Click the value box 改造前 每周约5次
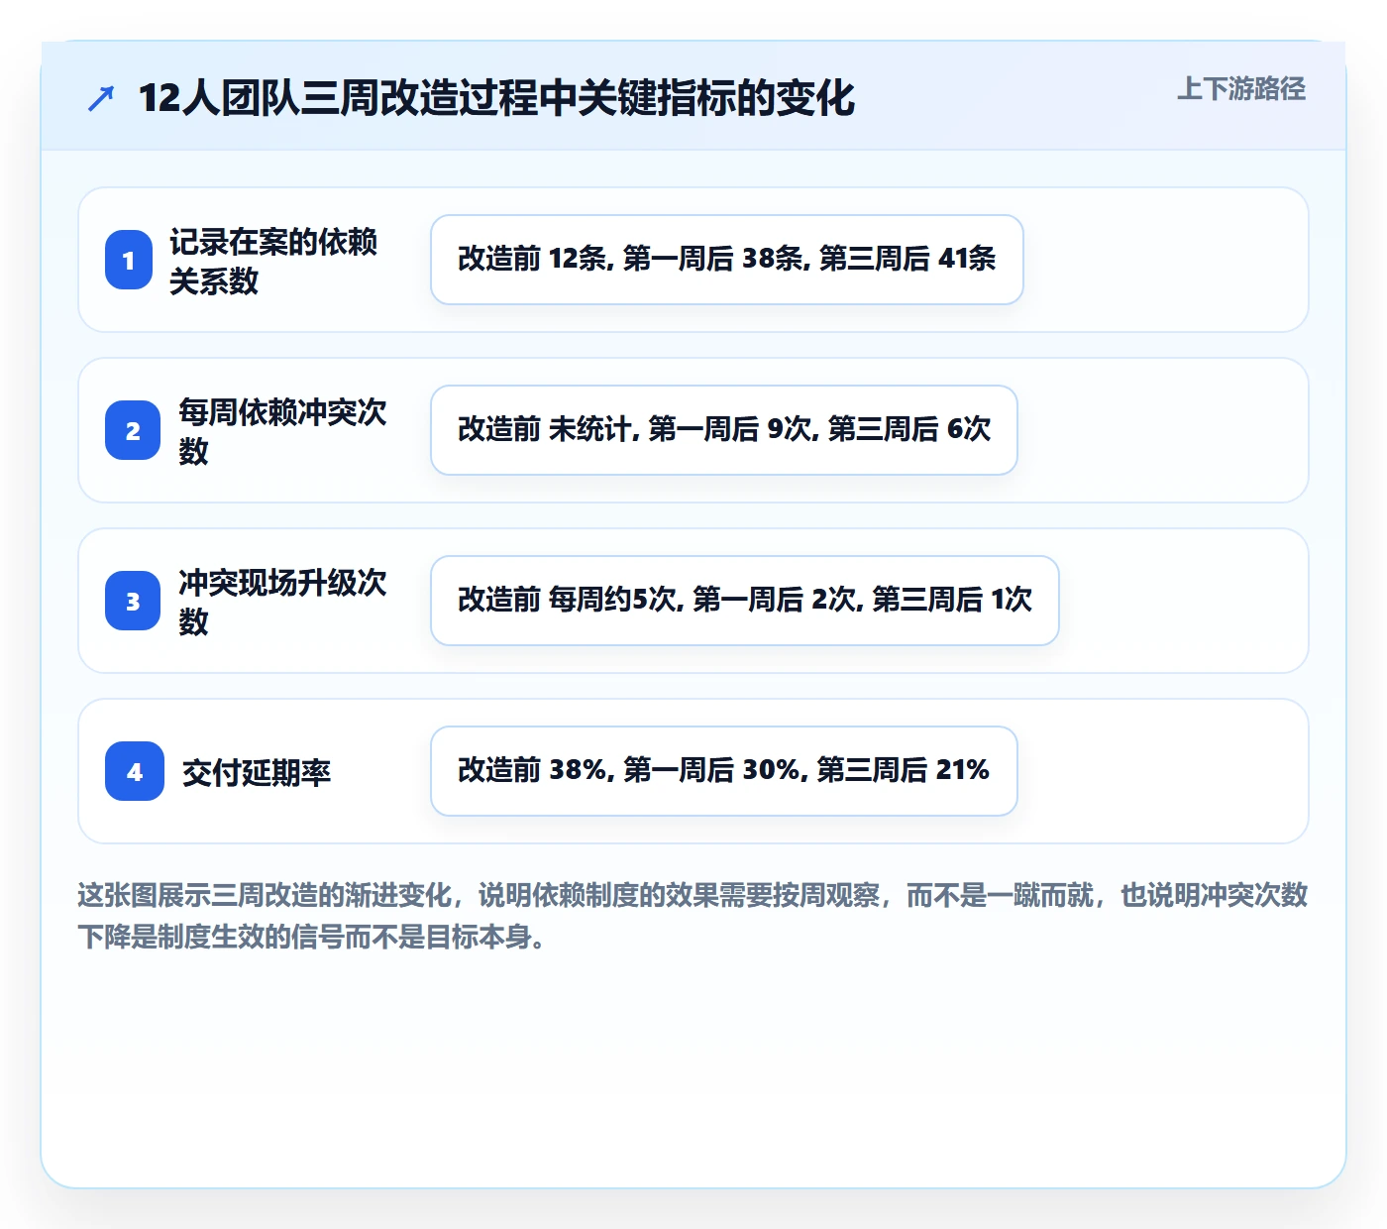 745,601
